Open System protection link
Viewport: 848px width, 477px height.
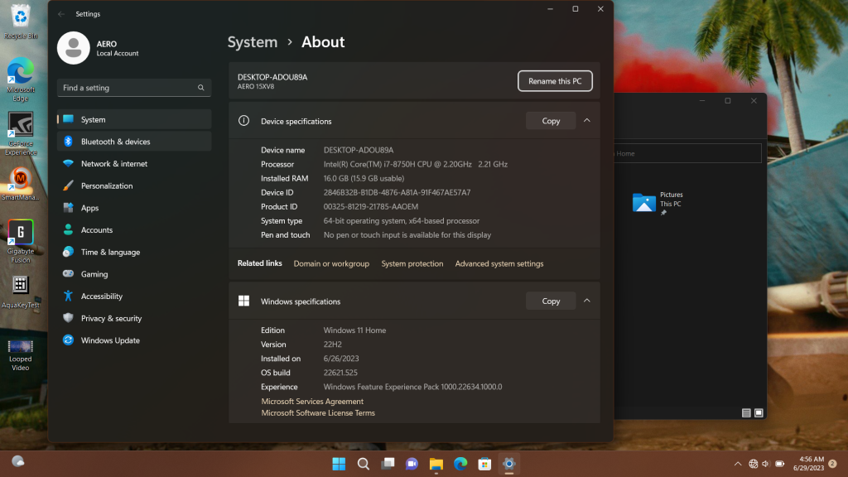pyautogui.click(x=412, y=264)
